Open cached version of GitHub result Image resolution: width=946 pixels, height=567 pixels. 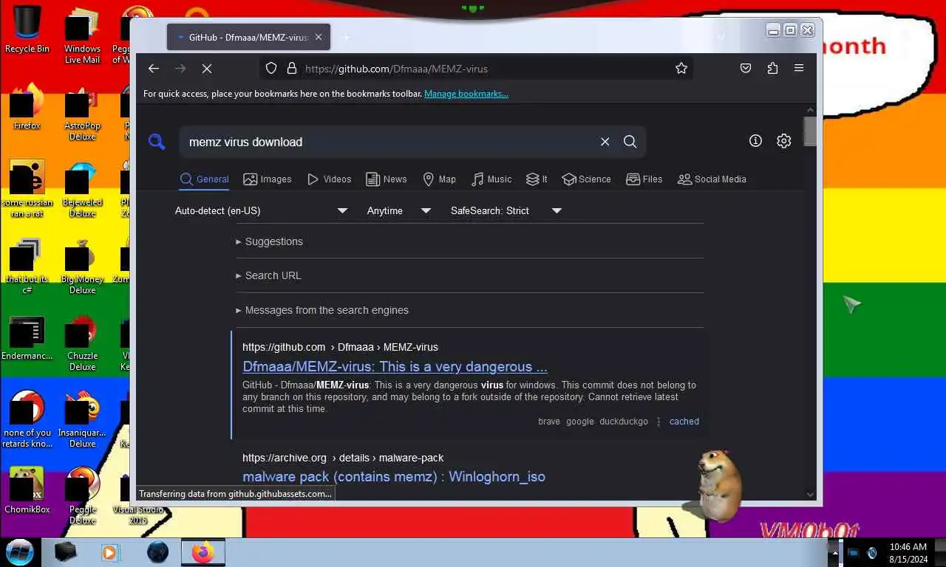pos(684,422)
